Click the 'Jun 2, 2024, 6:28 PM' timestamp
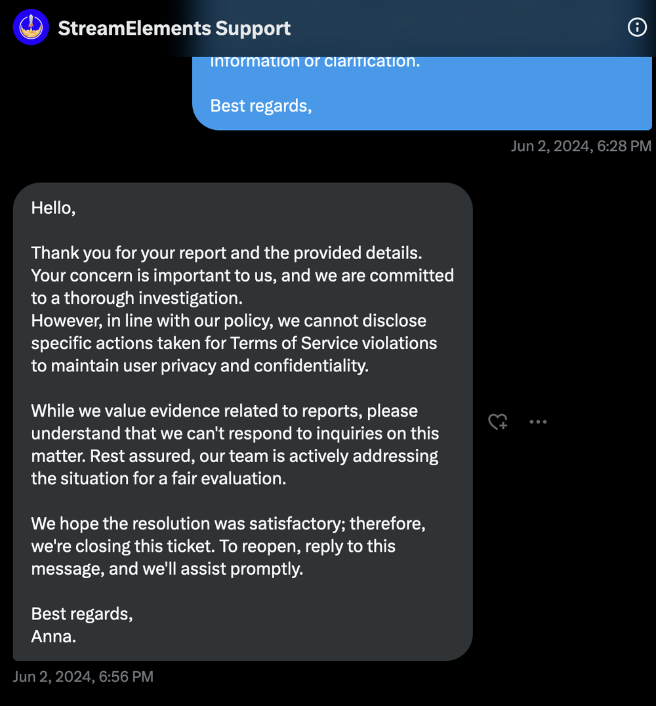 [581, 146]
